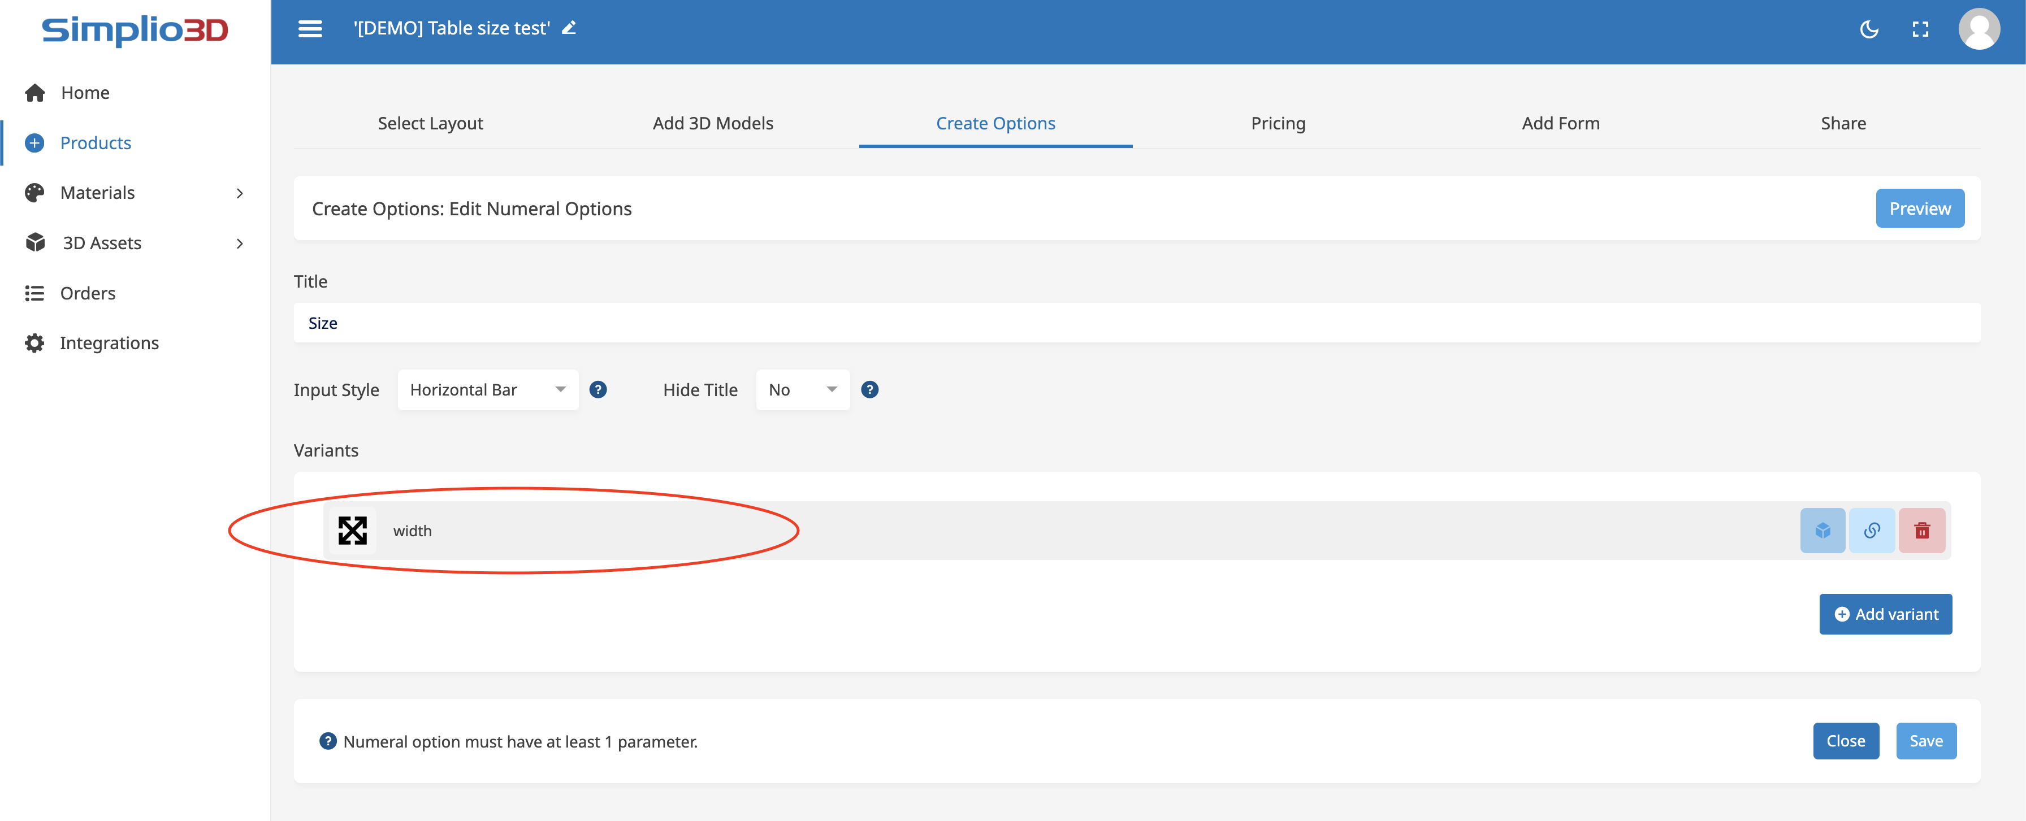Viewport: 2026px width, 821px height.
Task: Switch to the Add 3D Models tab
Action: [x=713, y=124]
